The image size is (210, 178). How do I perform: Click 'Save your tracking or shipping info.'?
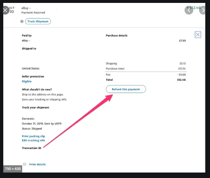point(44,99)
